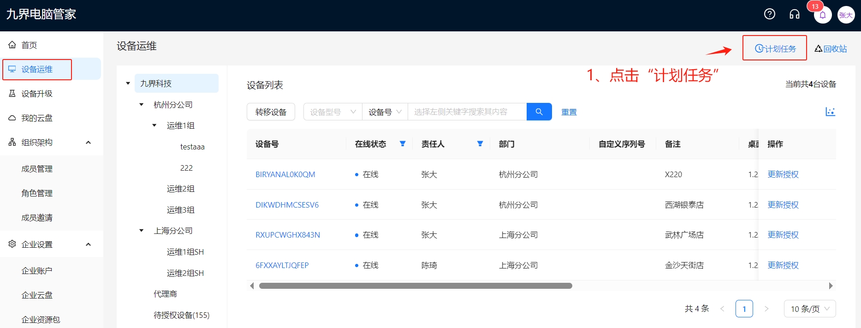Open the 设备号 search type dropdown
Image resolution: width=861 pixels, height=328 pixels.
[x=385, y=112]
